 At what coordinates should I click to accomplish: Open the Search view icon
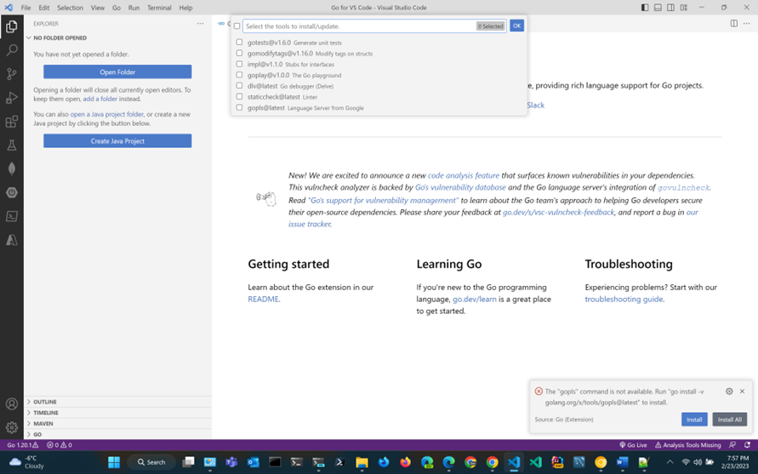point(12,50)
